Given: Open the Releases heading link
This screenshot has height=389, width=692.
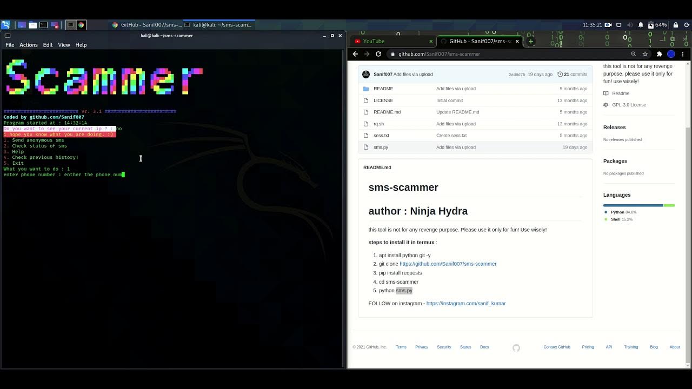Looking at the screenshot, I should point(614,128).
